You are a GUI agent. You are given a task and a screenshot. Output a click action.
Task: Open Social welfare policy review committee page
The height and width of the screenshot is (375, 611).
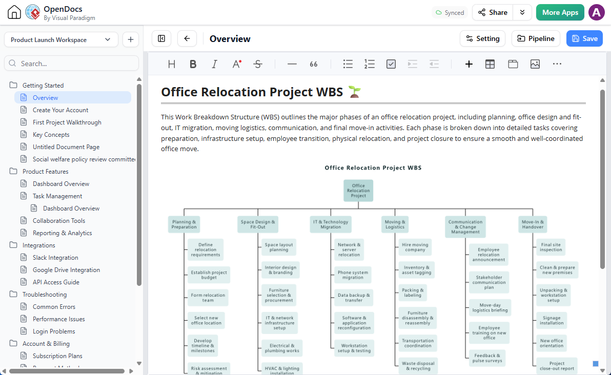pos(84,159)
